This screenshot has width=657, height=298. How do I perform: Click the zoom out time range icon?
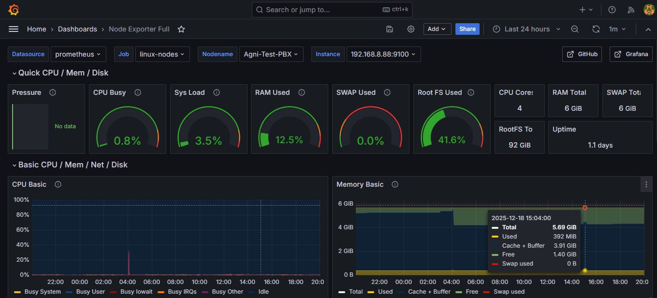point(575,29)
